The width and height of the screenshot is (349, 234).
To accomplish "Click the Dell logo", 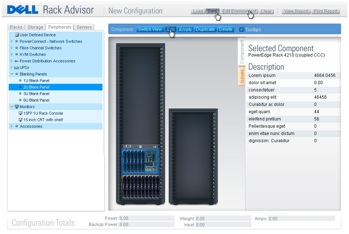I will coord(23,10).
